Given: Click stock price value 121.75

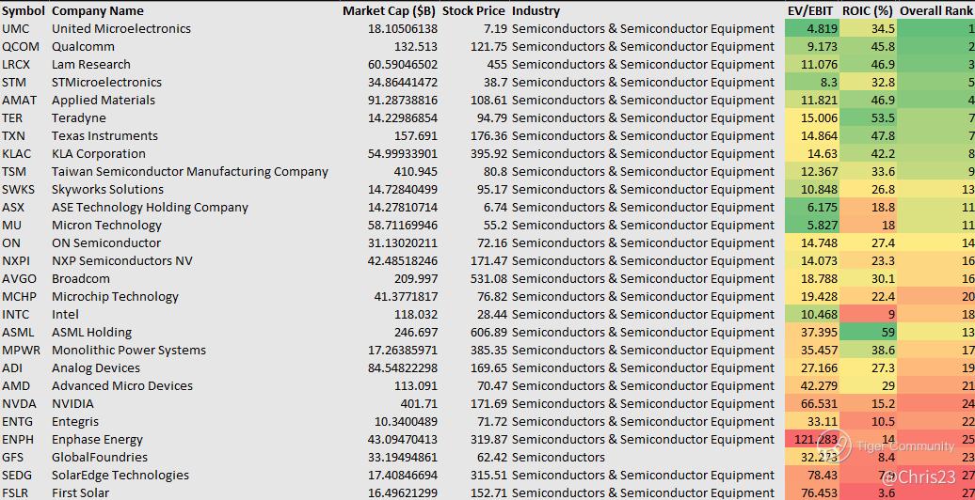Looking at the screenshot, I should click(487, 47).
